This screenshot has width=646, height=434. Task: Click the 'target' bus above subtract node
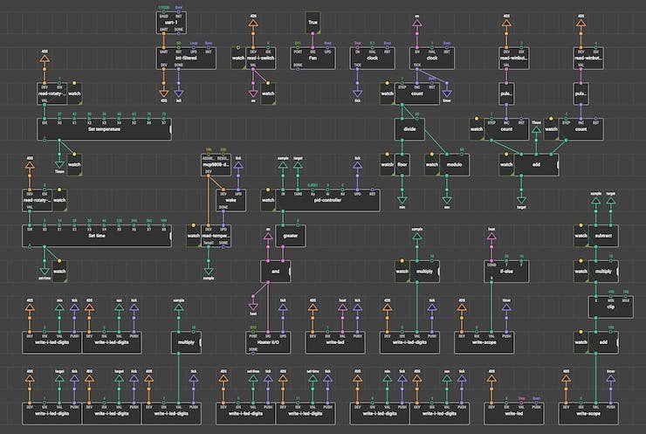pyautogui.click(x=610, y=201)
